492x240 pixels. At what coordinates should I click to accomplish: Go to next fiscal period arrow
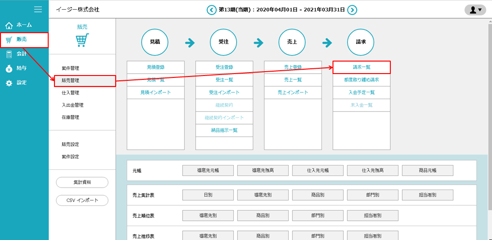pos(352,10)
